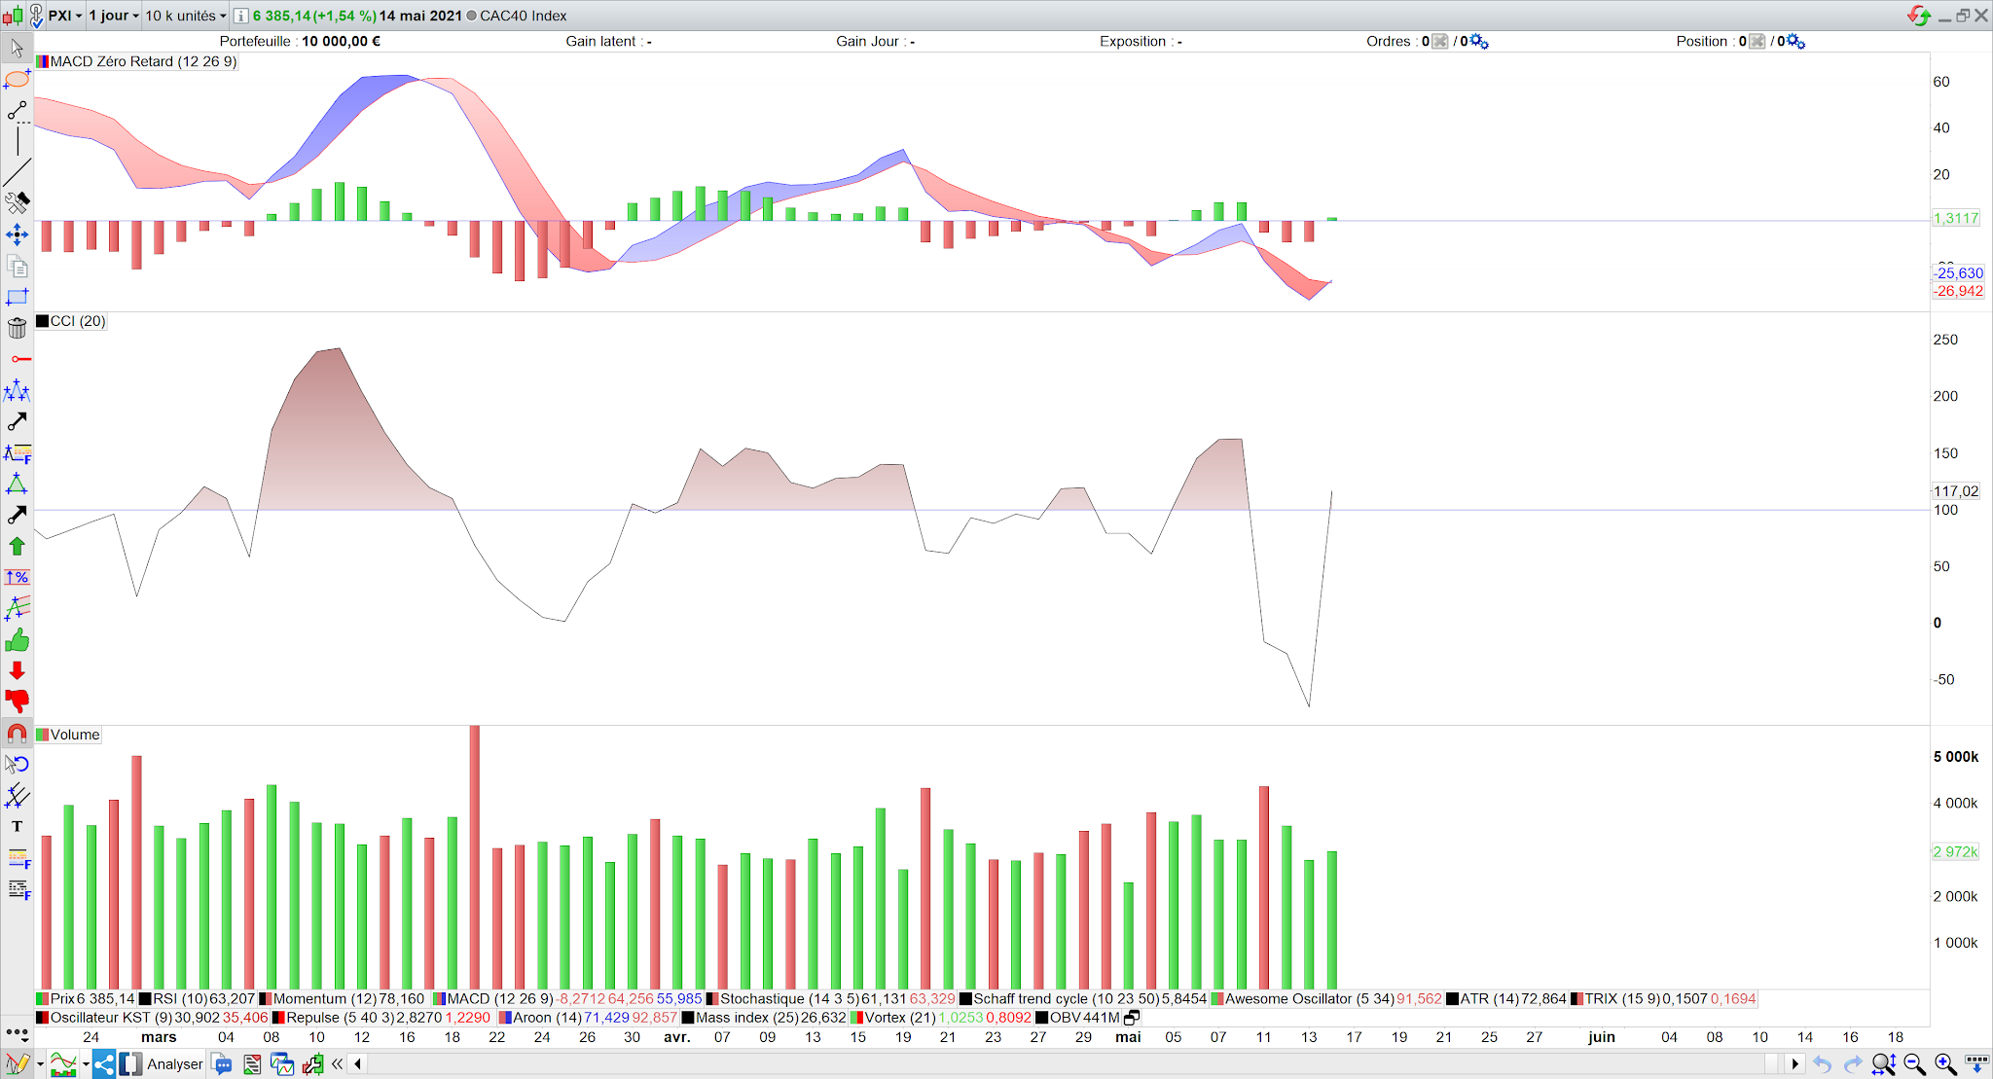Click the duplicate chart windows icon
The height and width of the screenshot is (1079, 1993).
282,1064
